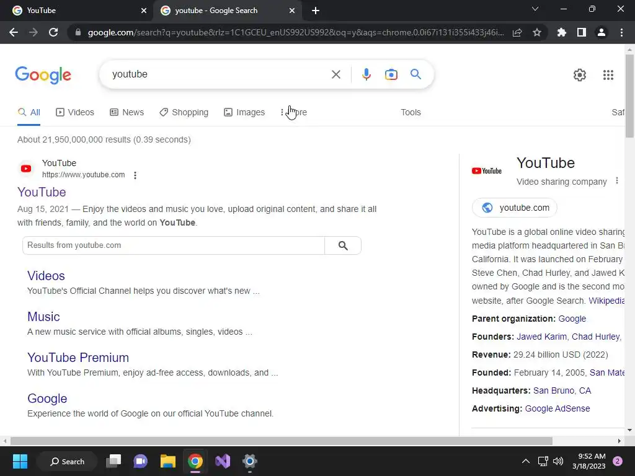Submit search with the magnifier icon
The image size is (635, 476).
point(415,74)
